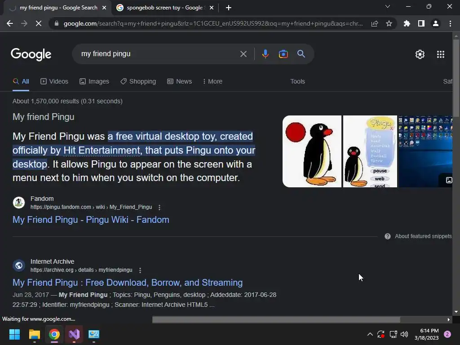Open File Explorer from taskbar
This screenshot has width=460, height=345.
point(34,334)
